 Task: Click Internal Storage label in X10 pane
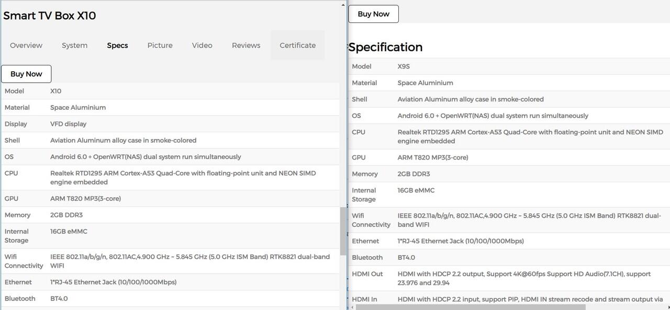point(17,236)
